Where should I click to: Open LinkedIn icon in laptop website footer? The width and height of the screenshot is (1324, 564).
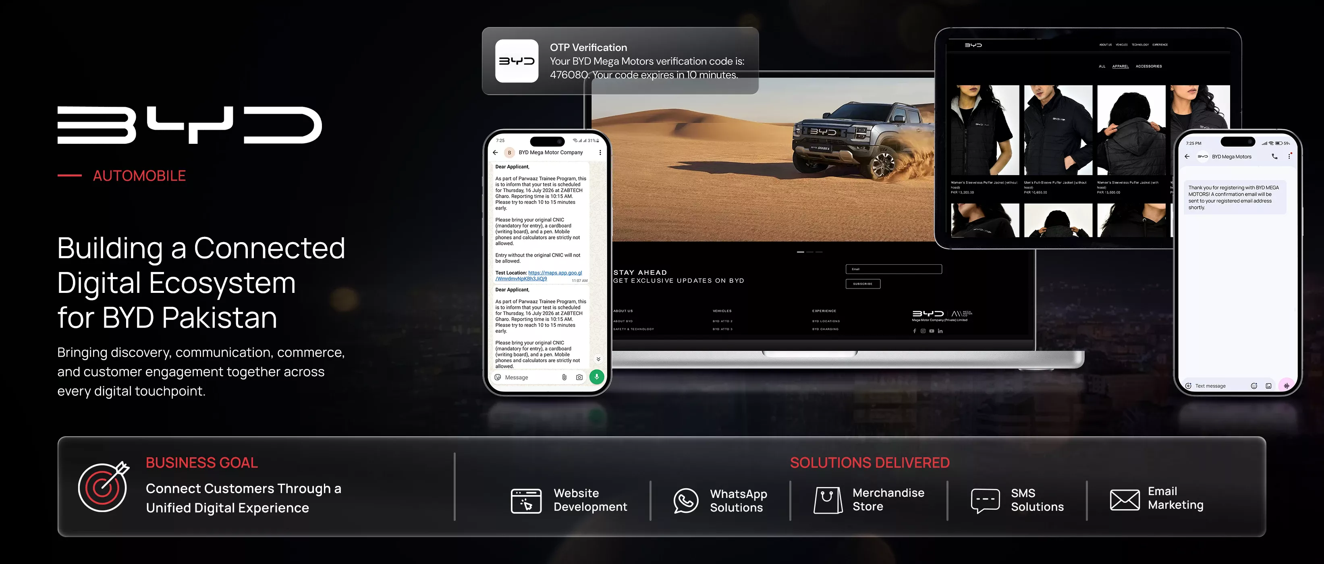[x=940, y=331]
